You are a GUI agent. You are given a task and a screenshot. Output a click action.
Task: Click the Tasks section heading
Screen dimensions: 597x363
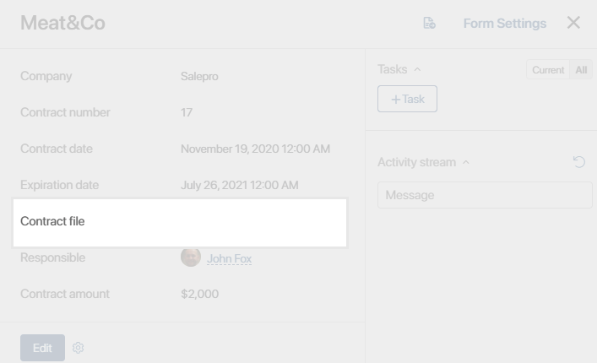tap(393, 69)
